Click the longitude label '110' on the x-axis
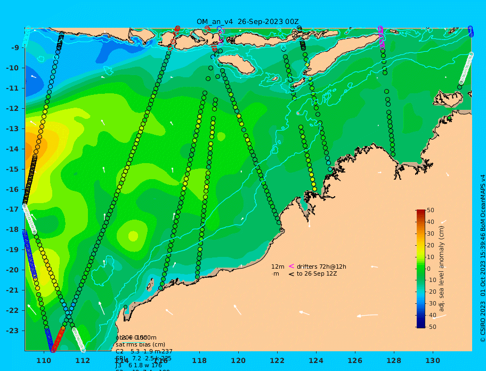 pos(44,360)
